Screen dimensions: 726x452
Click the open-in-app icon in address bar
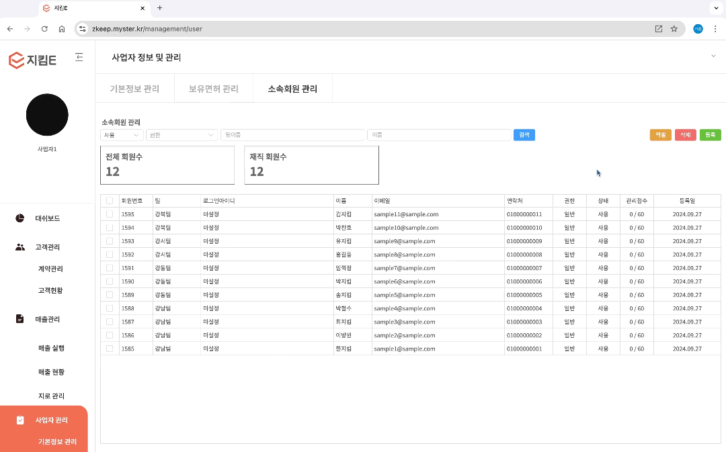(658, 29)
